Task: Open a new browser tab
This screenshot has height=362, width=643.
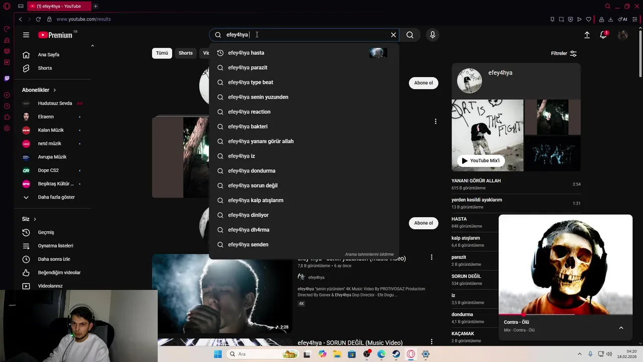Action: click(95, 6)
